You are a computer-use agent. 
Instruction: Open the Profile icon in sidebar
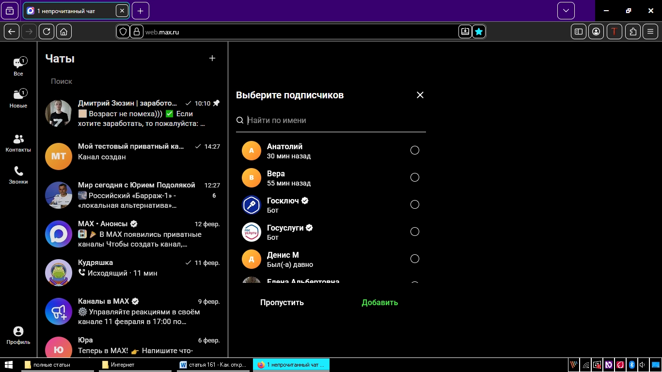pos(18,335)
